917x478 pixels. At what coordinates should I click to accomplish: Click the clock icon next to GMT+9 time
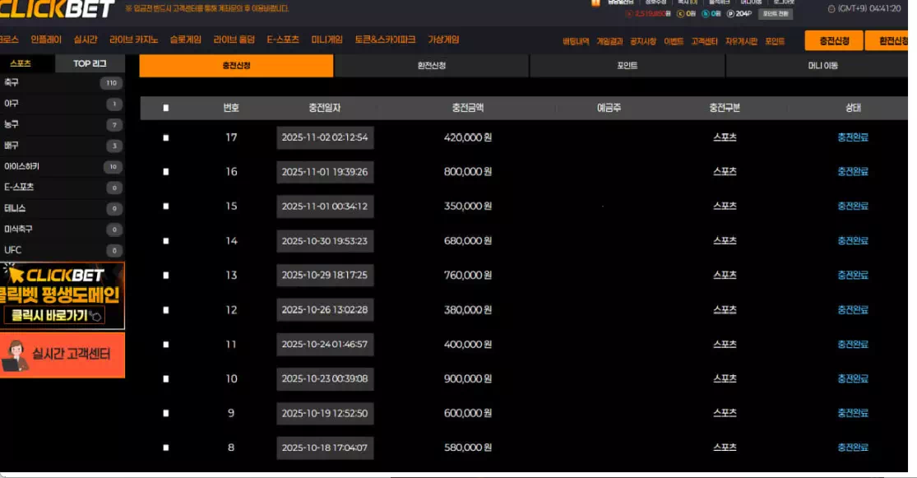[x=831, y=9]
